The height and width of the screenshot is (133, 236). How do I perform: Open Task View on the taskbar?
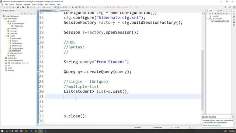[x=16, y=131]
